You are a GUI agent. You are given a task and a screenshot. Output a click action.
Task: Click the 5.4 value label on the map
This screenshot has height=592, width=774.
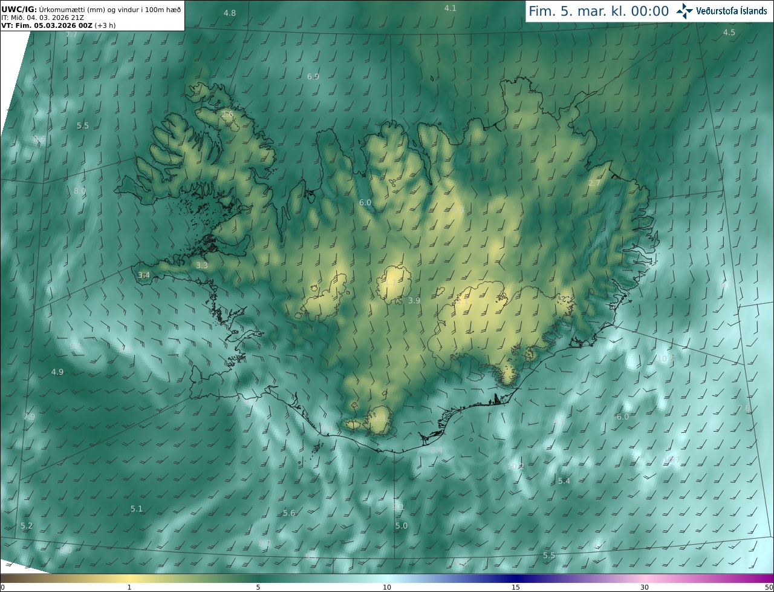564,481
